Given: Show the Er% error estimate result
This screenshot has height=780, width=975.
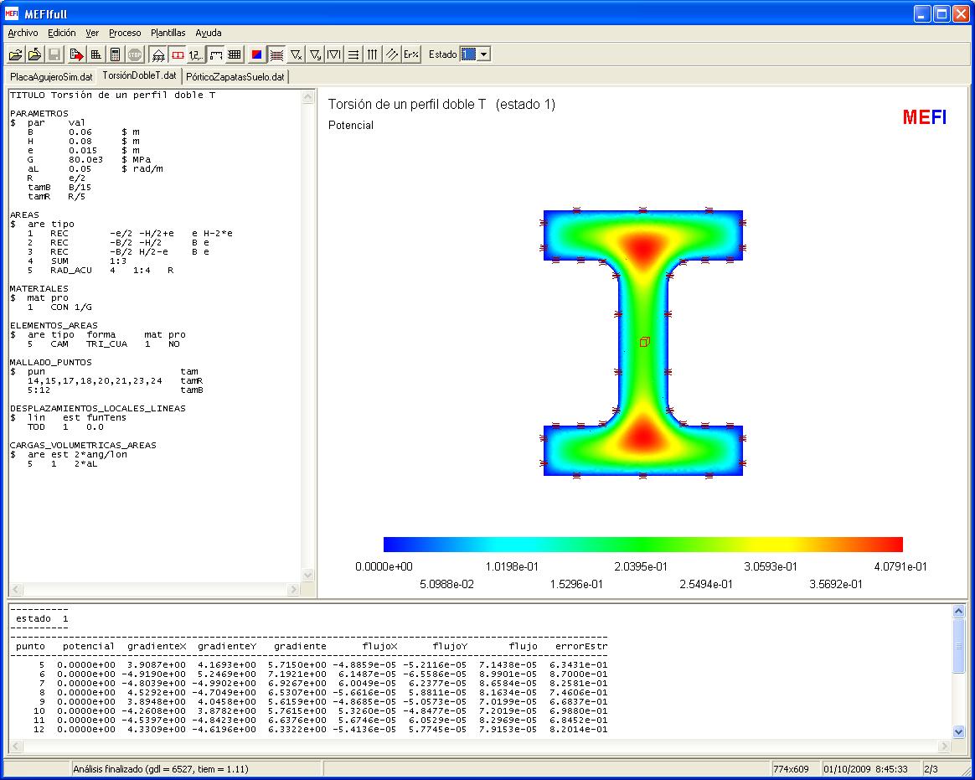Looking at the screenshot, I should pyautogui.click(x=410, y=54).
